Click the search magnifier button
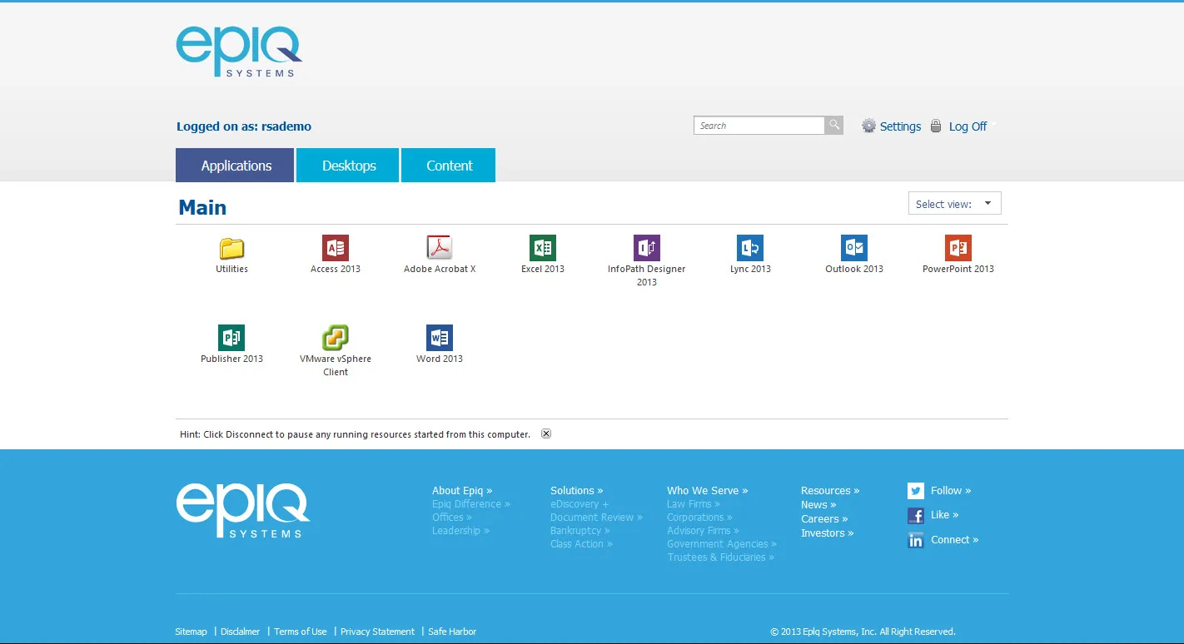Screen dimensions: 1184x644 tap(833, 126)
